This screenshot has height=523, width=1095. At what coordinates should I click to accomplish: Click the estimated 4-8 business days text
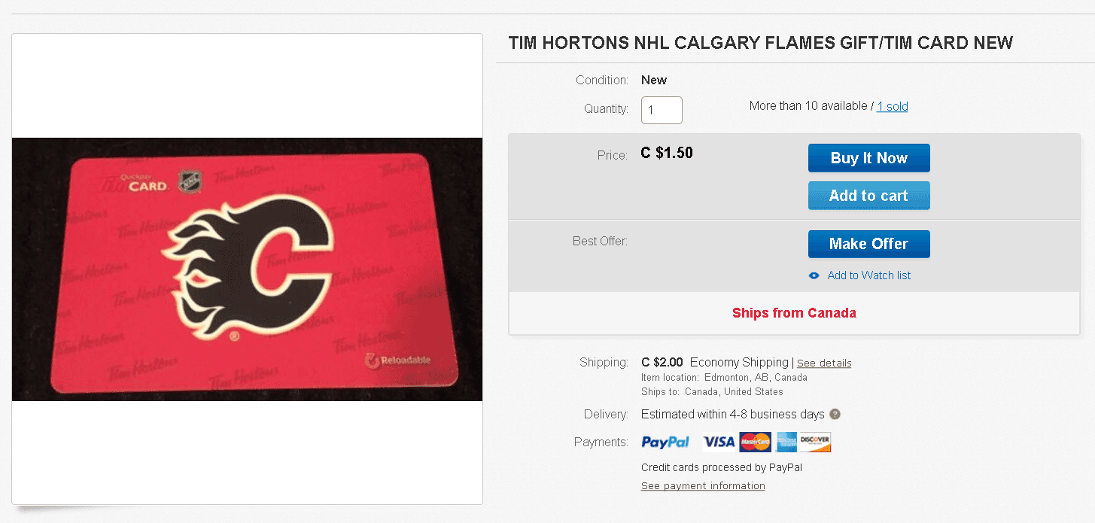click(x=732, y=415)
